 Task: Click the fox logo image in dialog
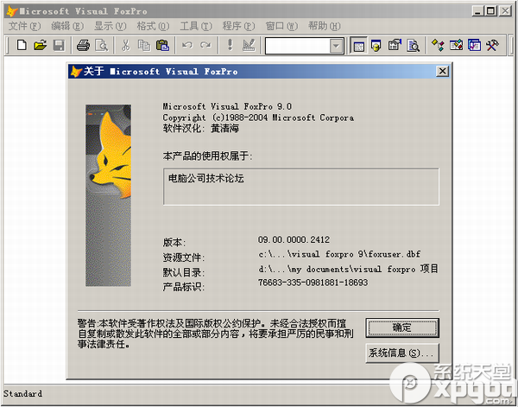click(109, 195)
